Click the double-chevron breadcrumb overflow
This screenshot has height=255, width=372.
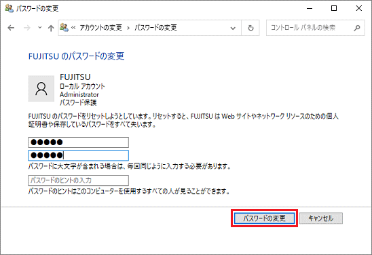click(73, 28)
